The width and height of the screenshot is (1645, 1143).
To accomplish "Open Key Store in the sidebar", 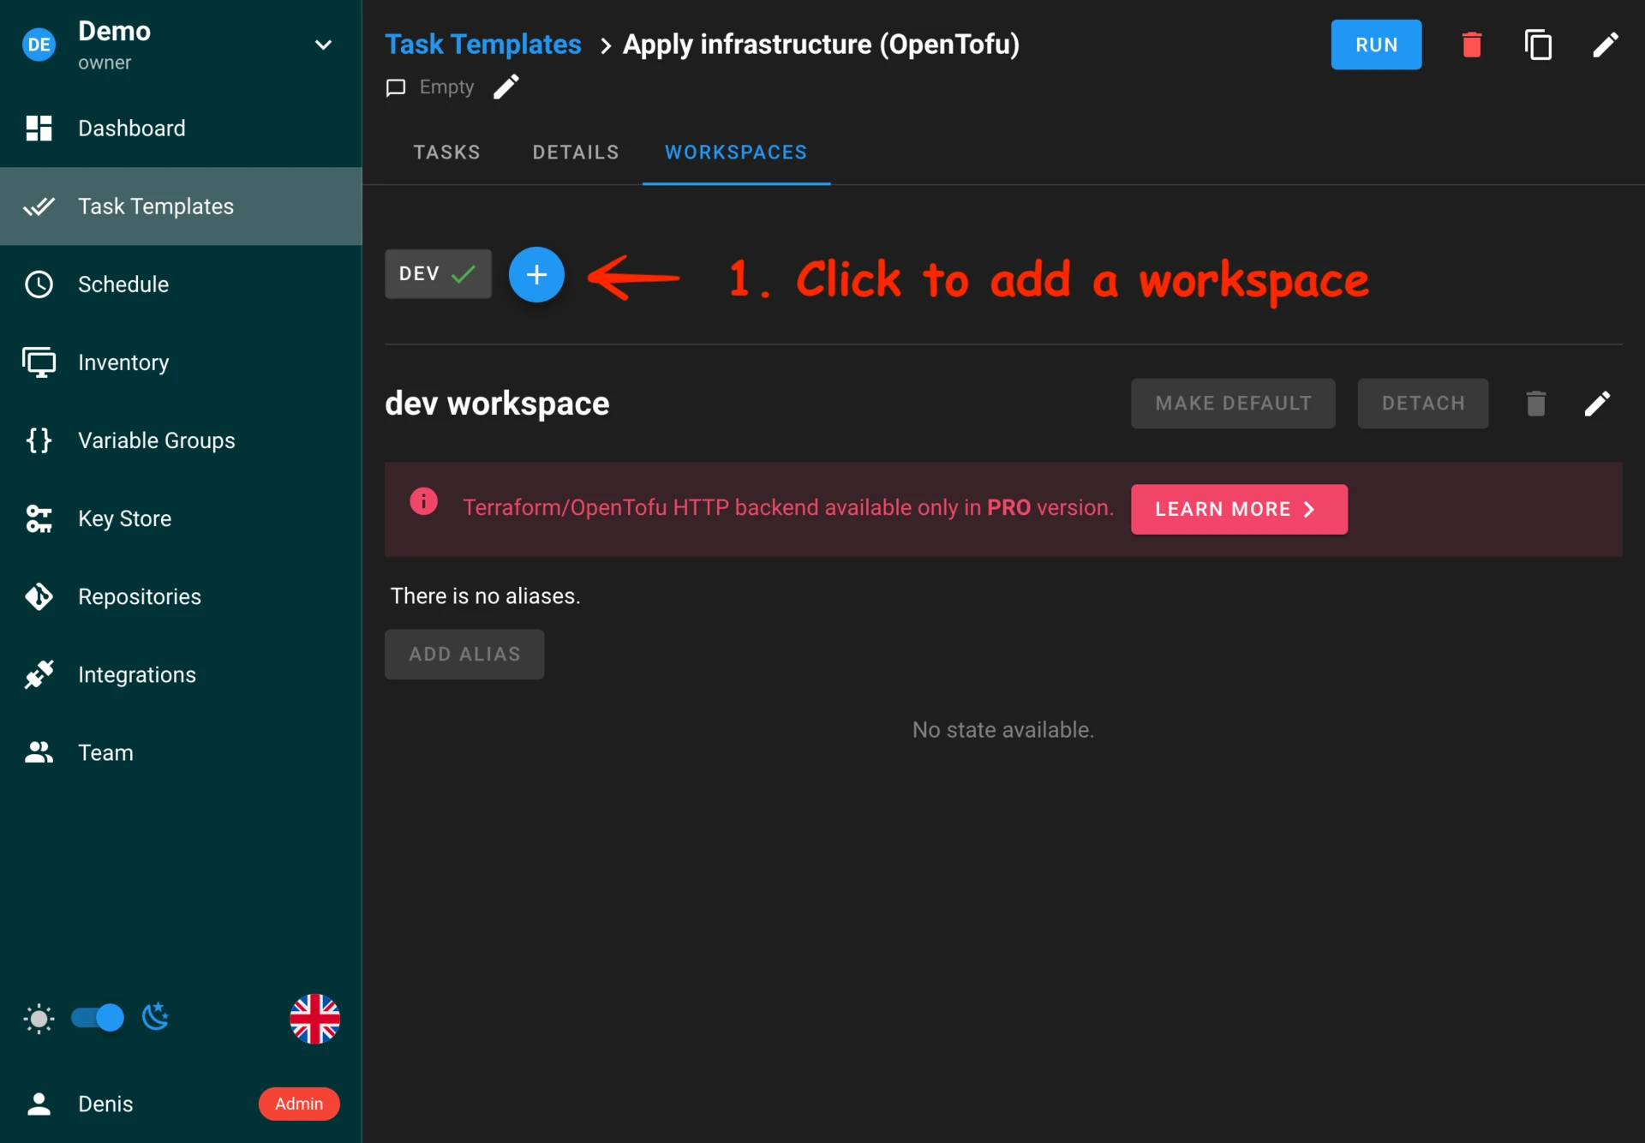I will 124,518.
